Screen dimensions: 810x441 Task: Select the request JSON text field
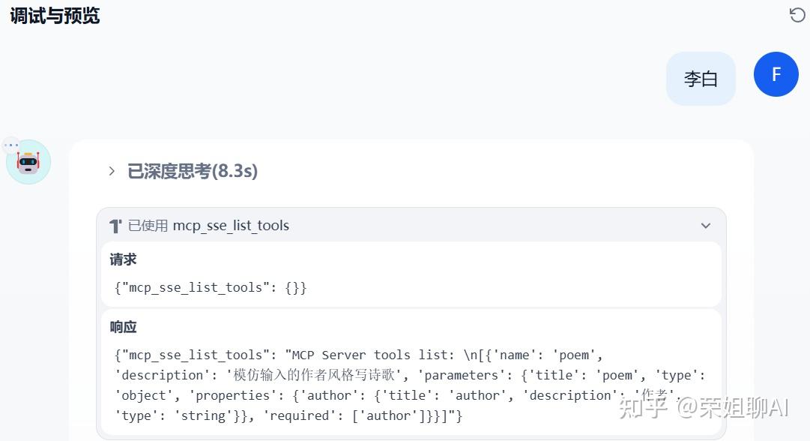click(210, 287)
